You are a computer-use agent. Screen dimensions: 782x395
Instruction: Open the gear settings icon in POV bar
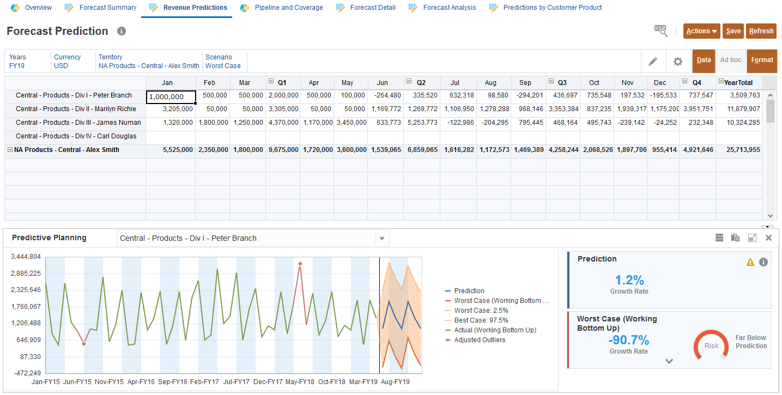tap(677, 62)
